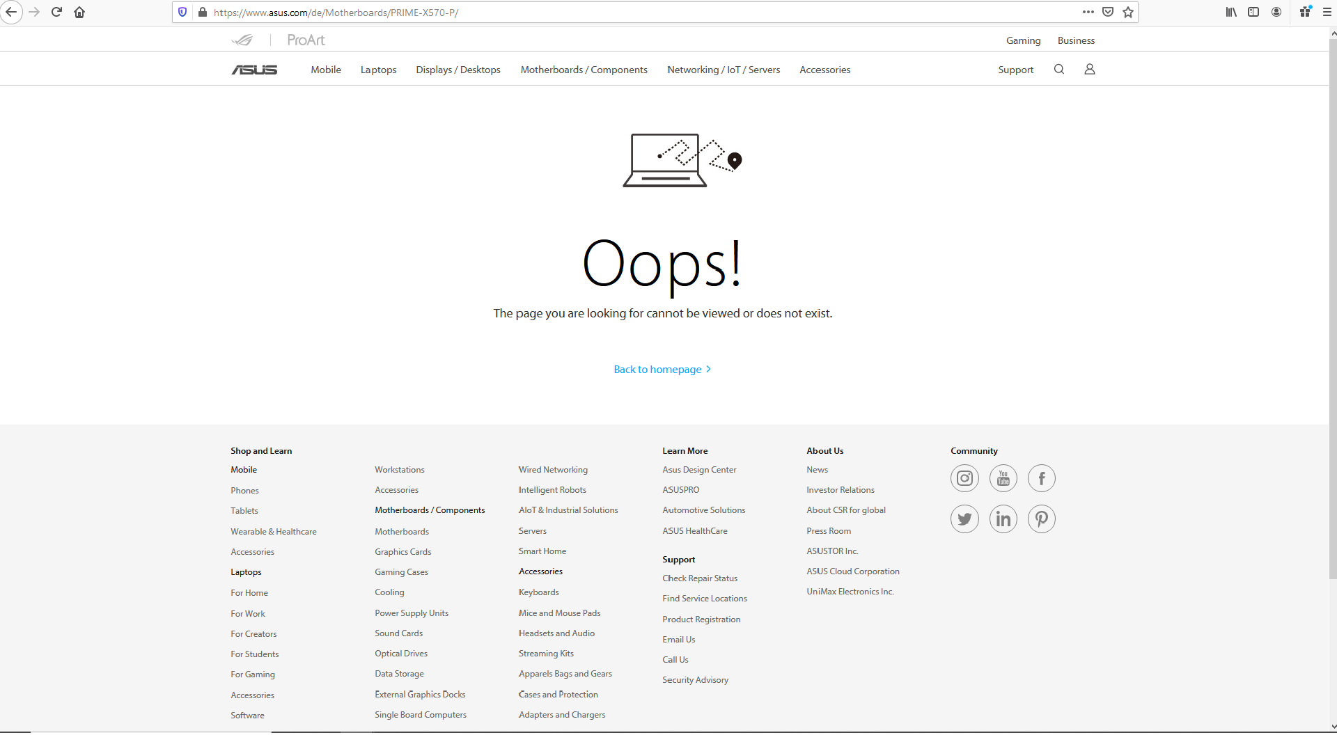Open footer Email Us link

pyautogui.click(x=678, y=639)
